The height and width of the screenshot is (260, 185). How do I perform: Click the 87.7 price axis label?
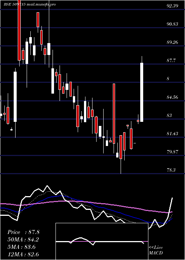pos(171,61)
